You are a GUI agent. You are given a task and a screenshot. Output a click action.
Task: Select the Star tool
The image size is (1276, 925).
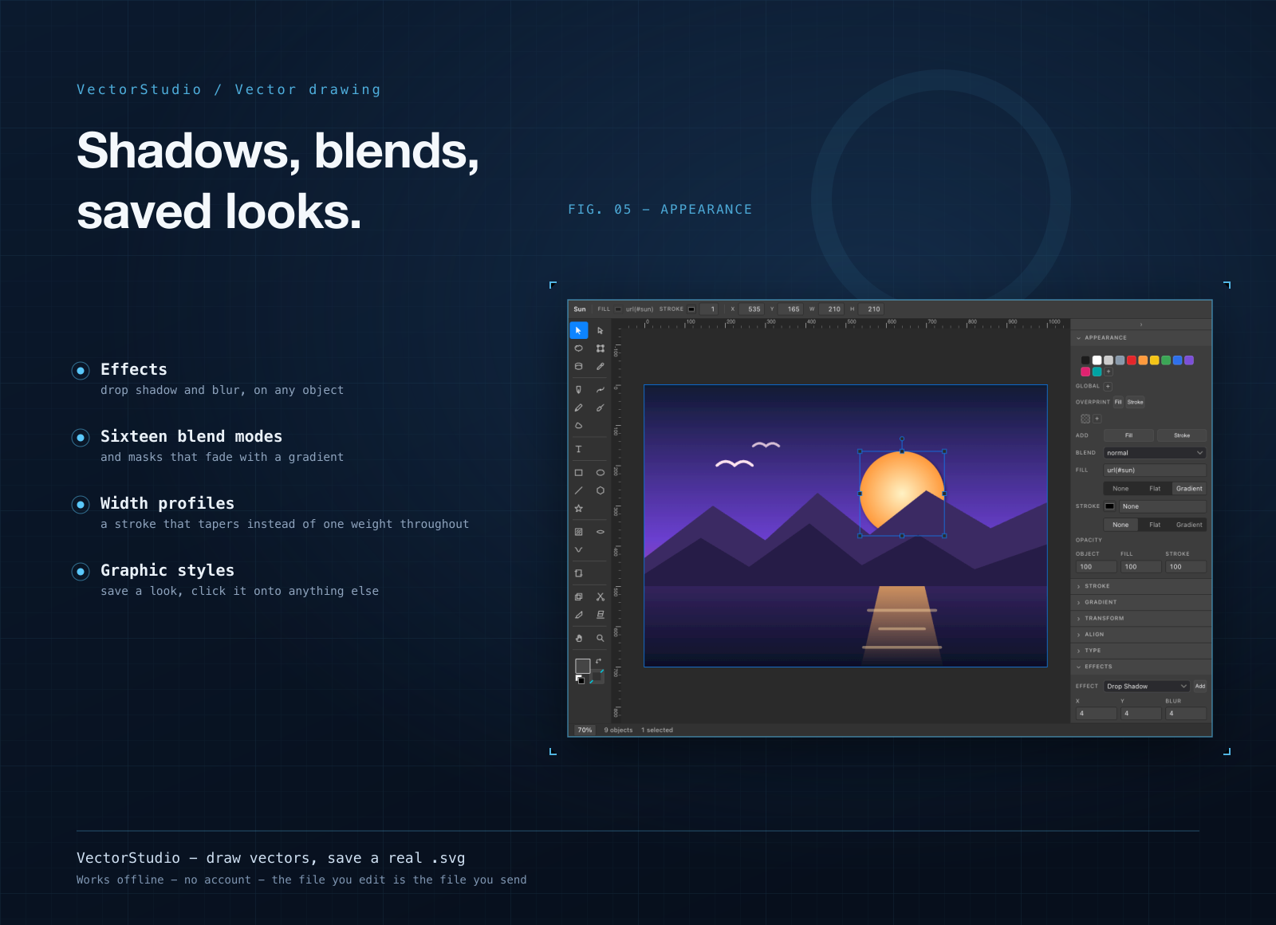tap(578, 508)
